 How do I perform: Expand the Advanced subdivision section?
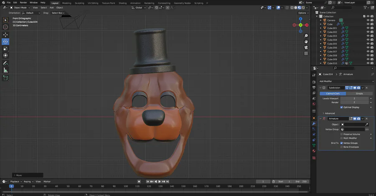coord(328,113)
